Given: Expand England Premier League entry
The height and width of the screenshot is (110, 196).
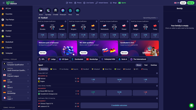Looking at the screenshot, I should pyautogui.click(x=16, y=75).
